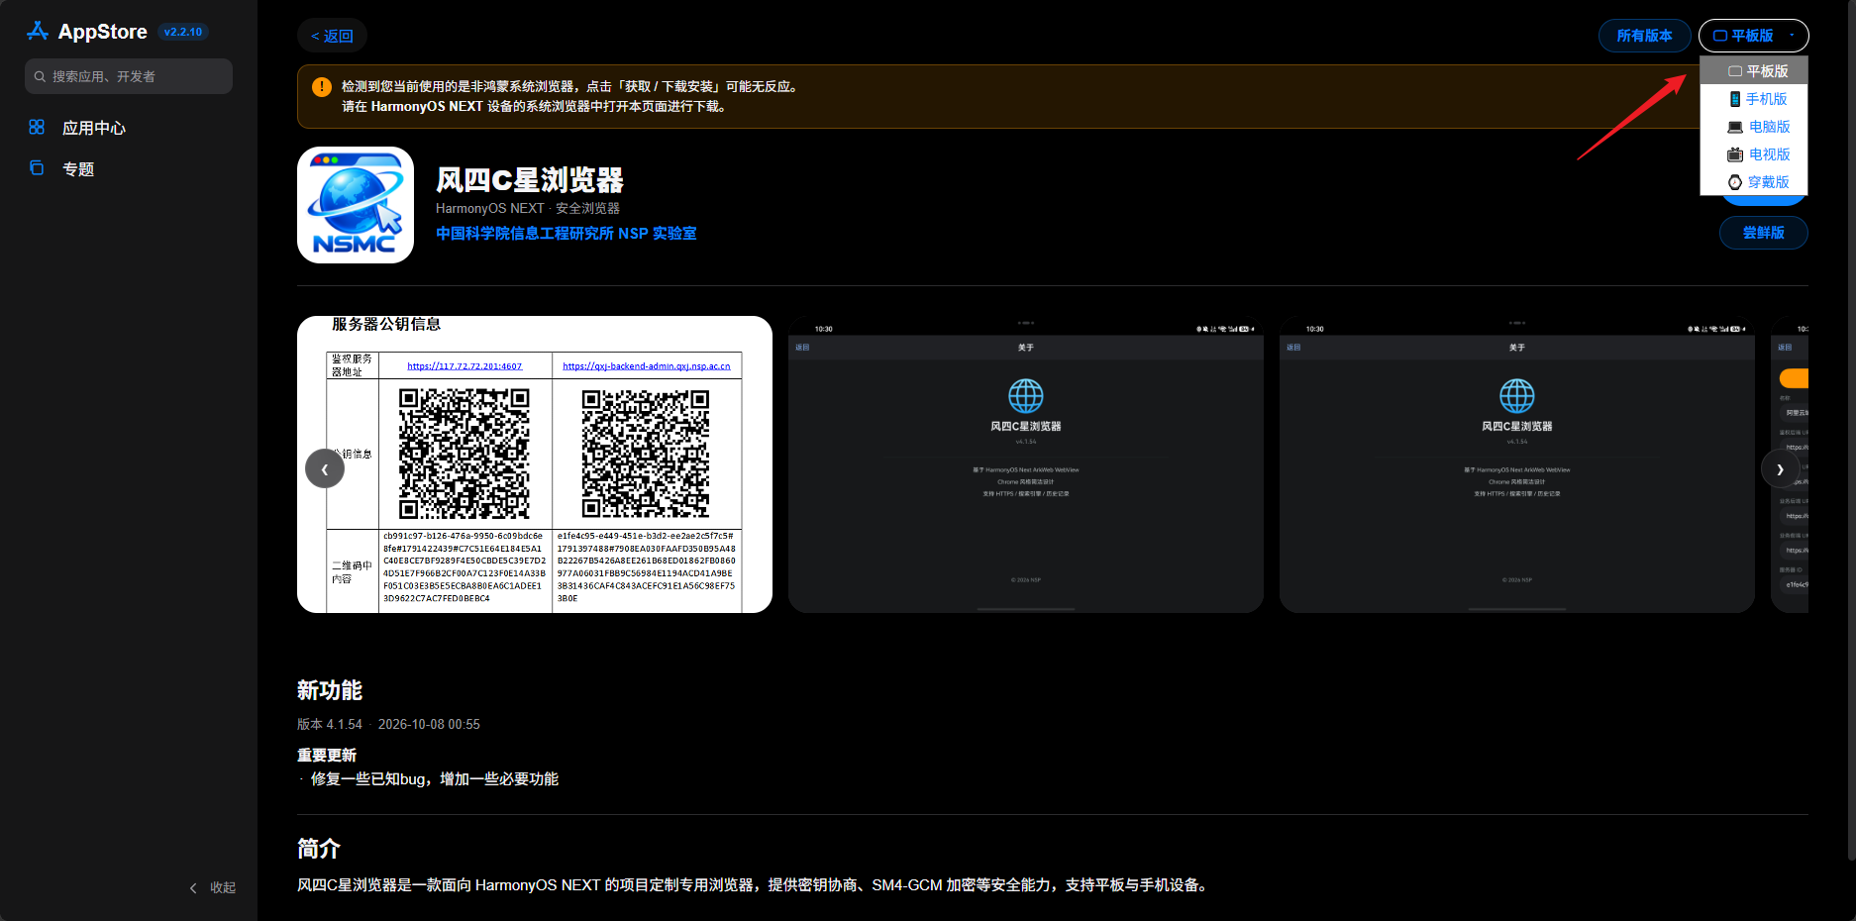
Task: Click the 尝鲜版 button
Action: [1764, 233]
